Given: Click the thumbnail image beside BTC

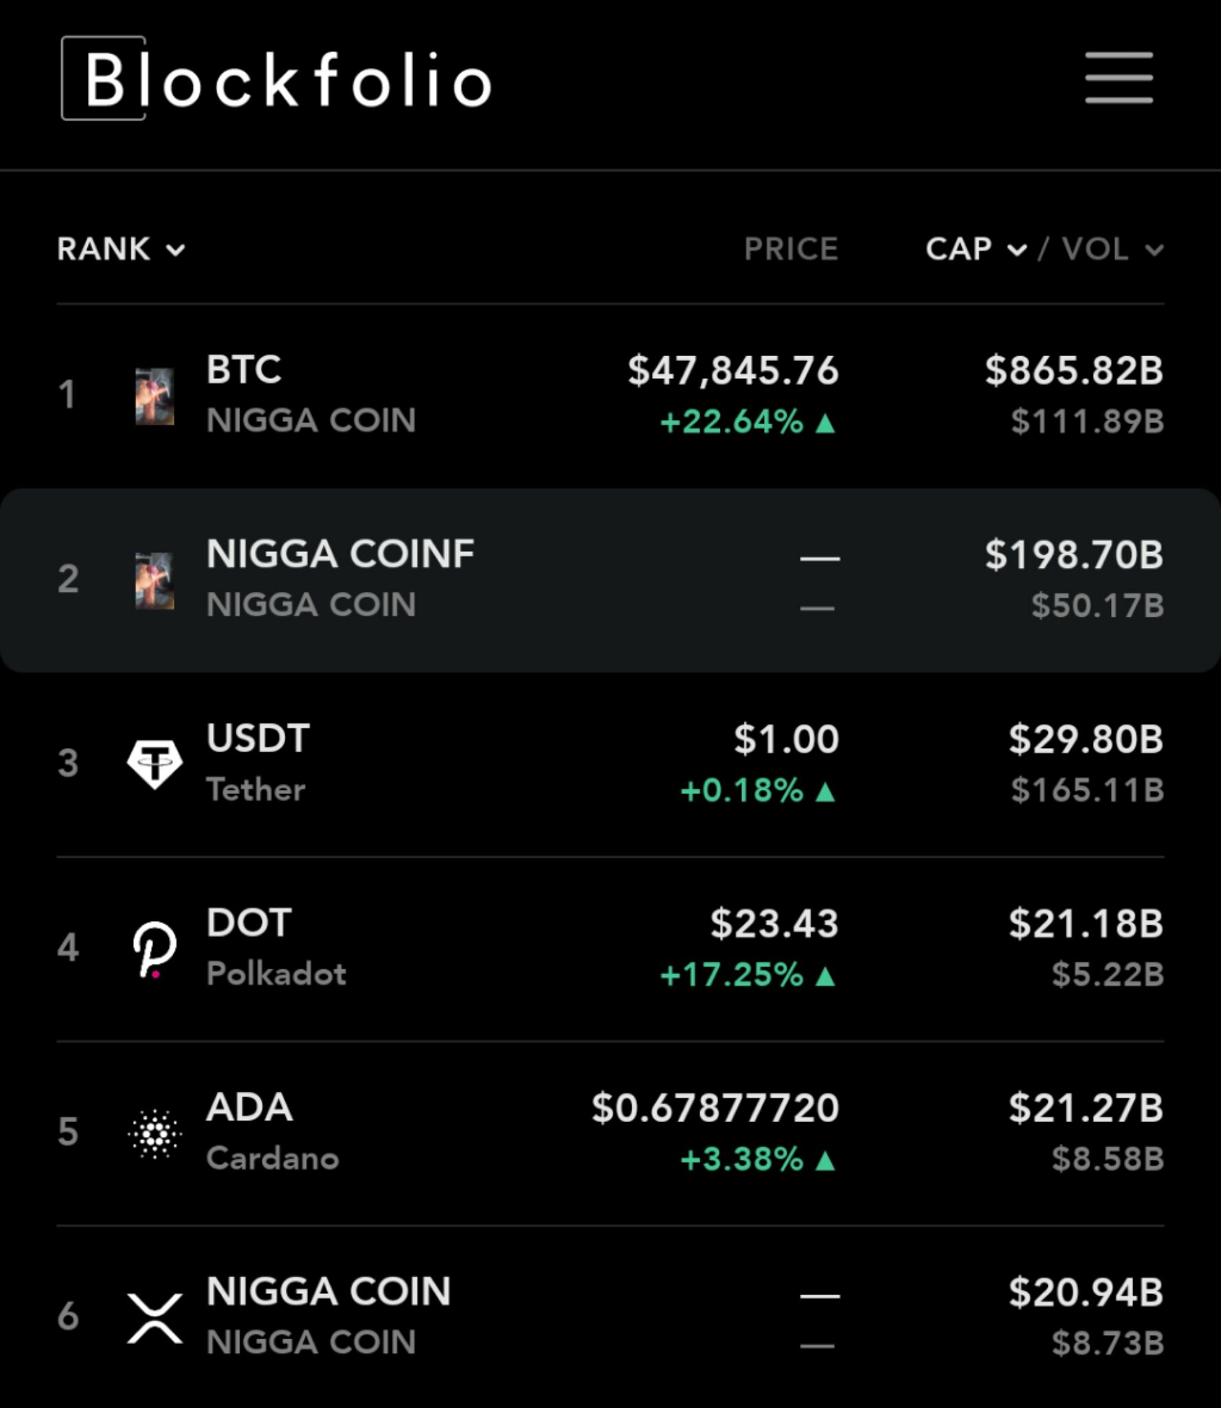Looking at the screenshot, I should pyautogui.click(x=155, y=396).
